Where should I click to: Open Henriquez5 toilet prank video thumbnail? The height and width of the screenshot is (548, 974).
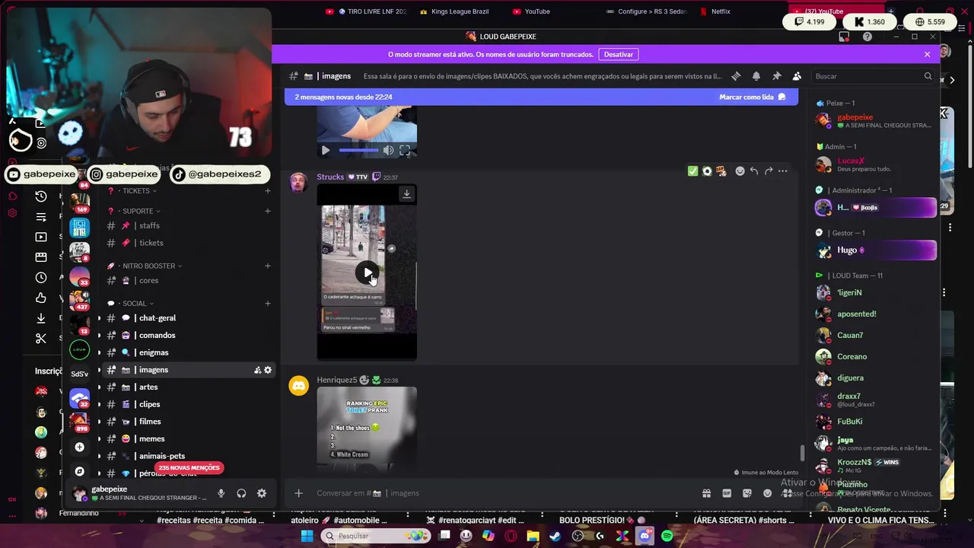pyautogui.click(x=367, y=430)
